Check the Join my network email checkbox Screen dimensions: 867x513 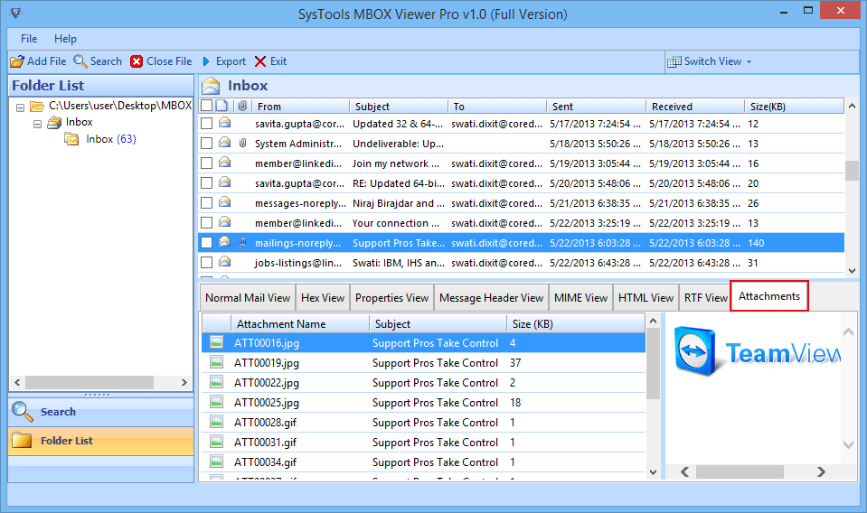coord(206,163)
